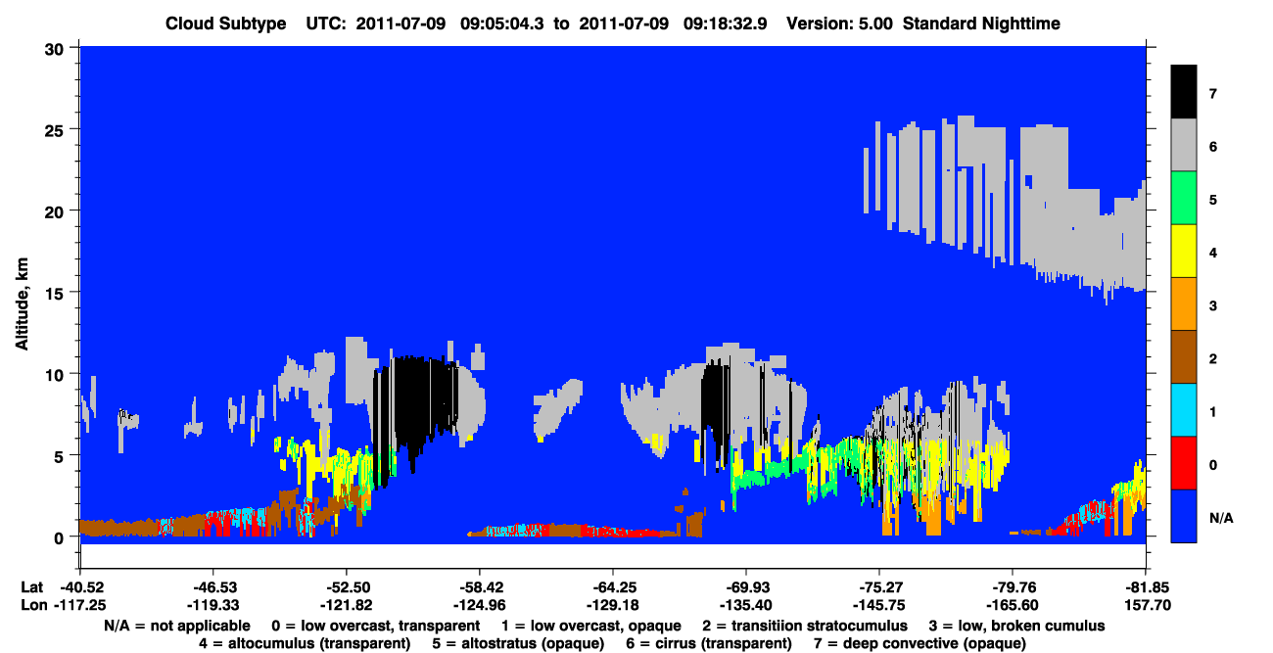Click the orange colorbar swatch labeled 3

pos(1184,304)
